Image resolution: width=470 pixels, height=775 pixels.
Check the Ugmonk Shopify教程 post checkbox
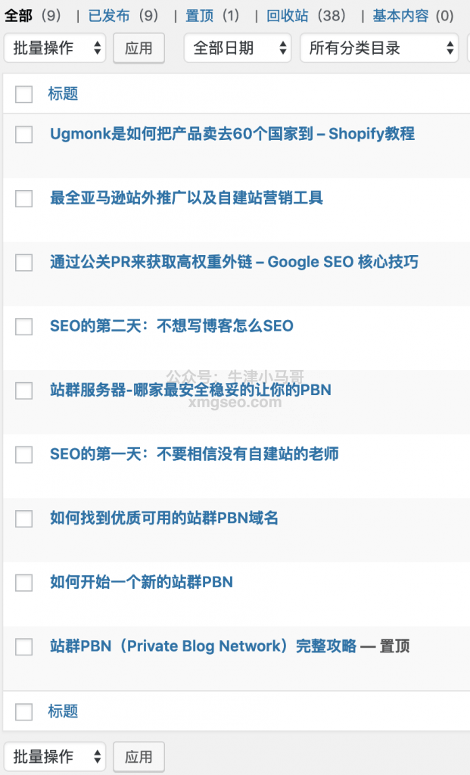click(24, 135)
